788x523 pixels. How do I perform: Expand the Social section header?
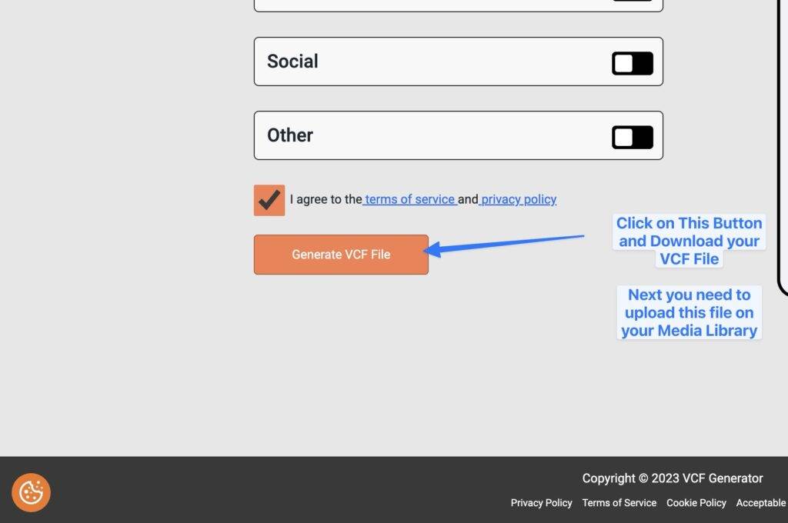coord(292,62)
